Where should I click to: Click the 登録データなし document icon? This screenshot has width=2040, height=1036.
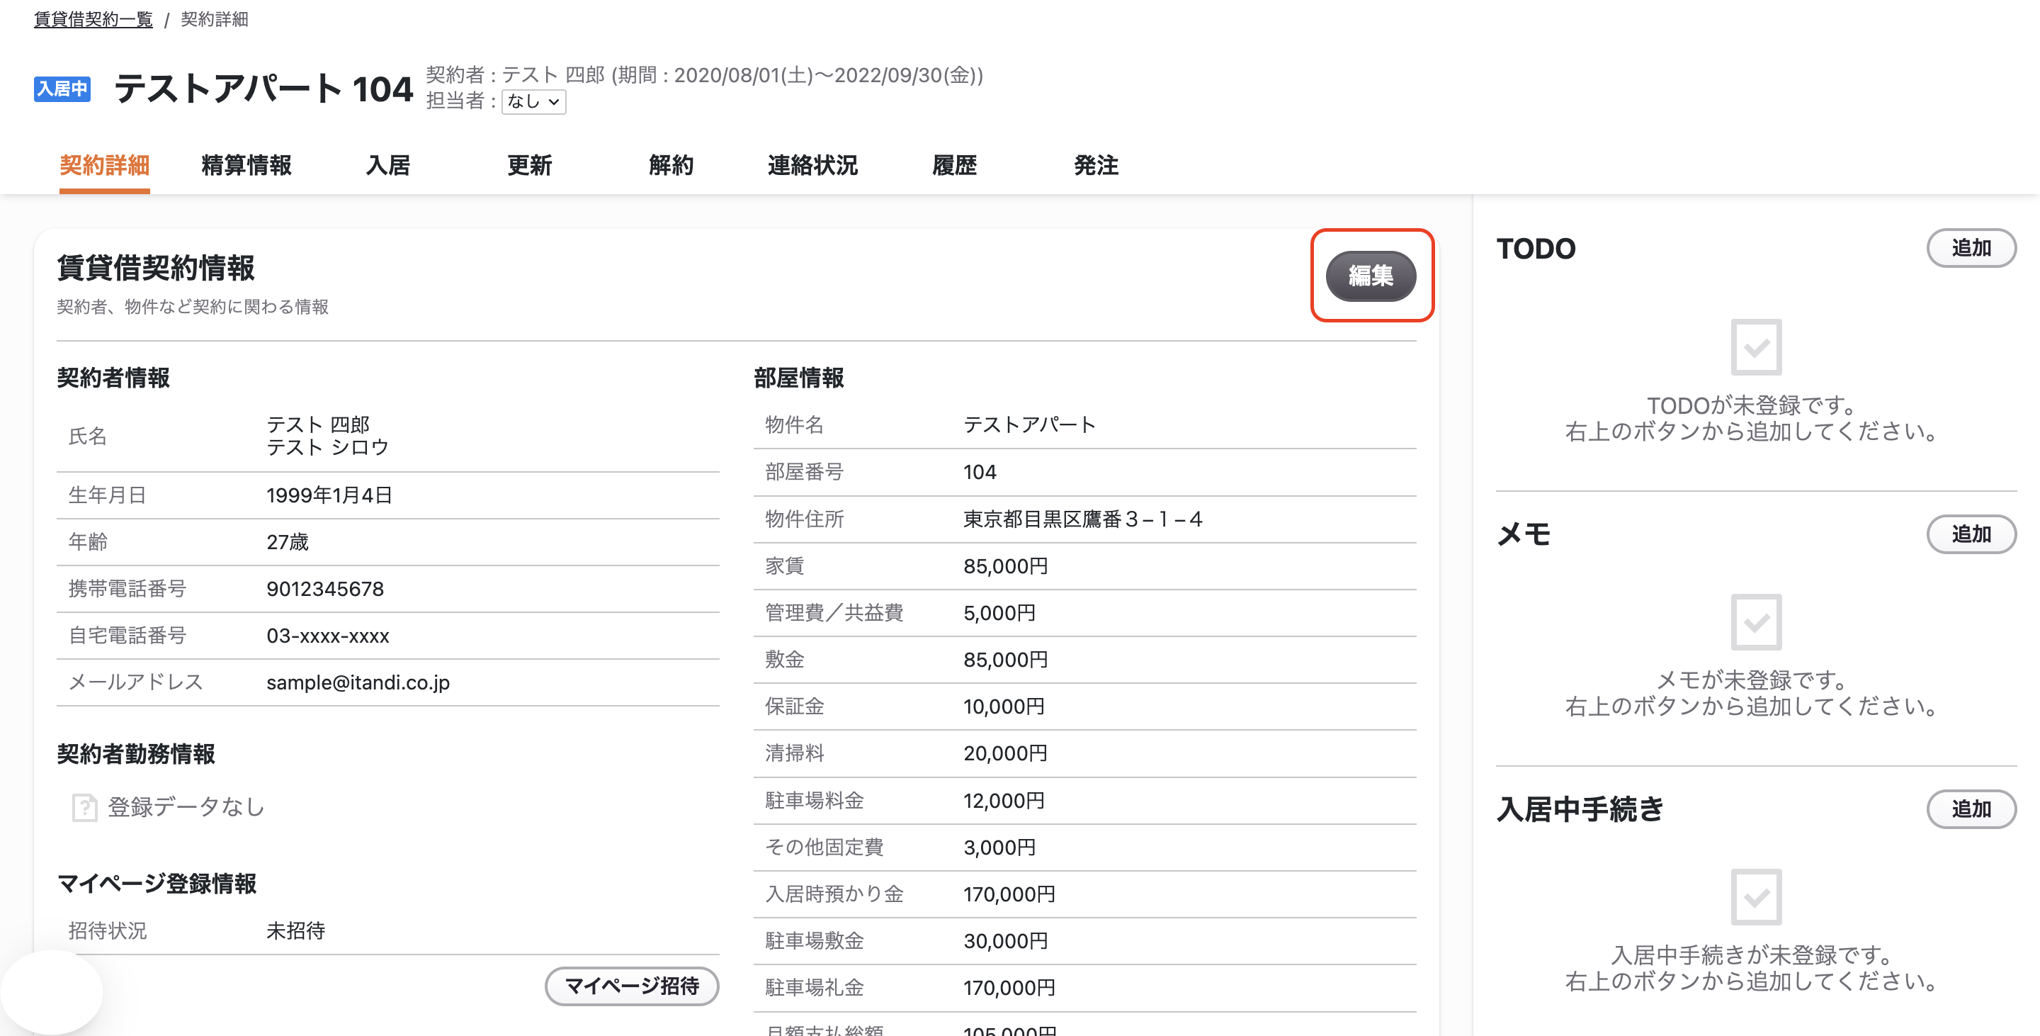coord(84,808)
